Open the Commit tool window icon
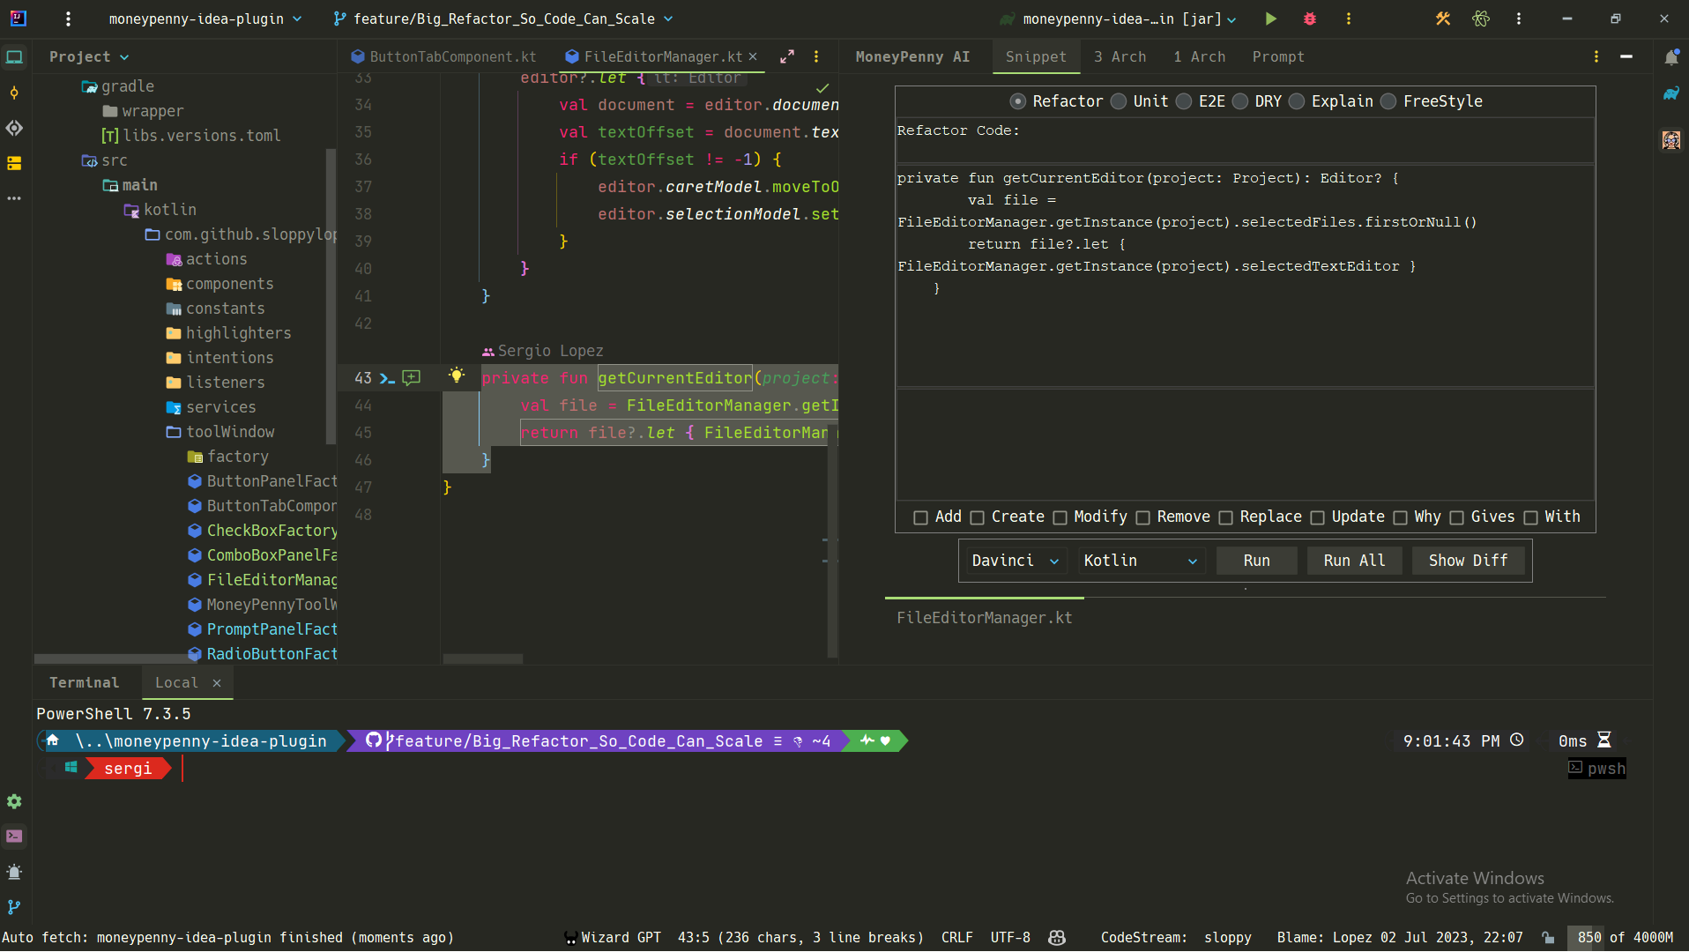1689x952 pixels. [x=14, y=93]
